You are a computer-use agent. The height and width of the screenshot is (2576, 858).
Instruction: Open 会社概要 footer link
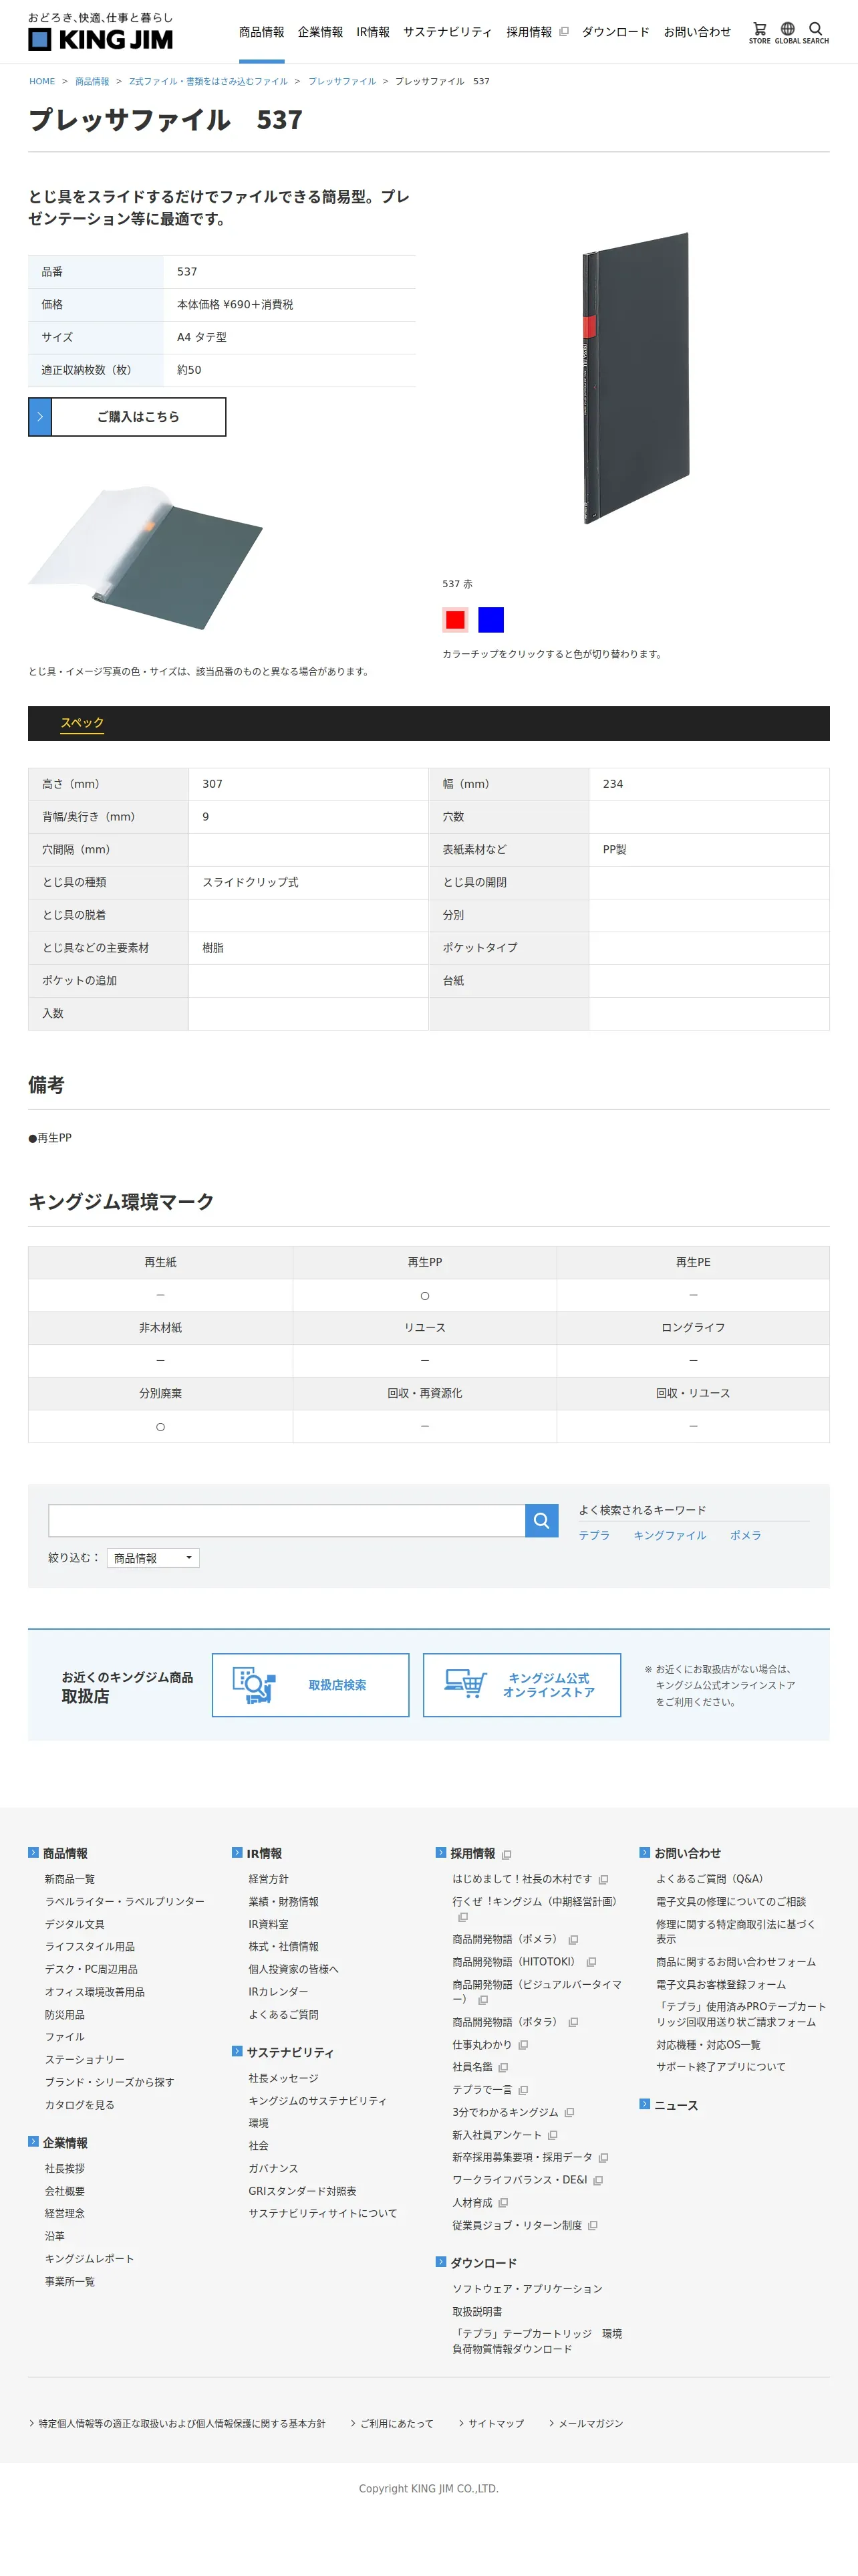[64, 2191]
